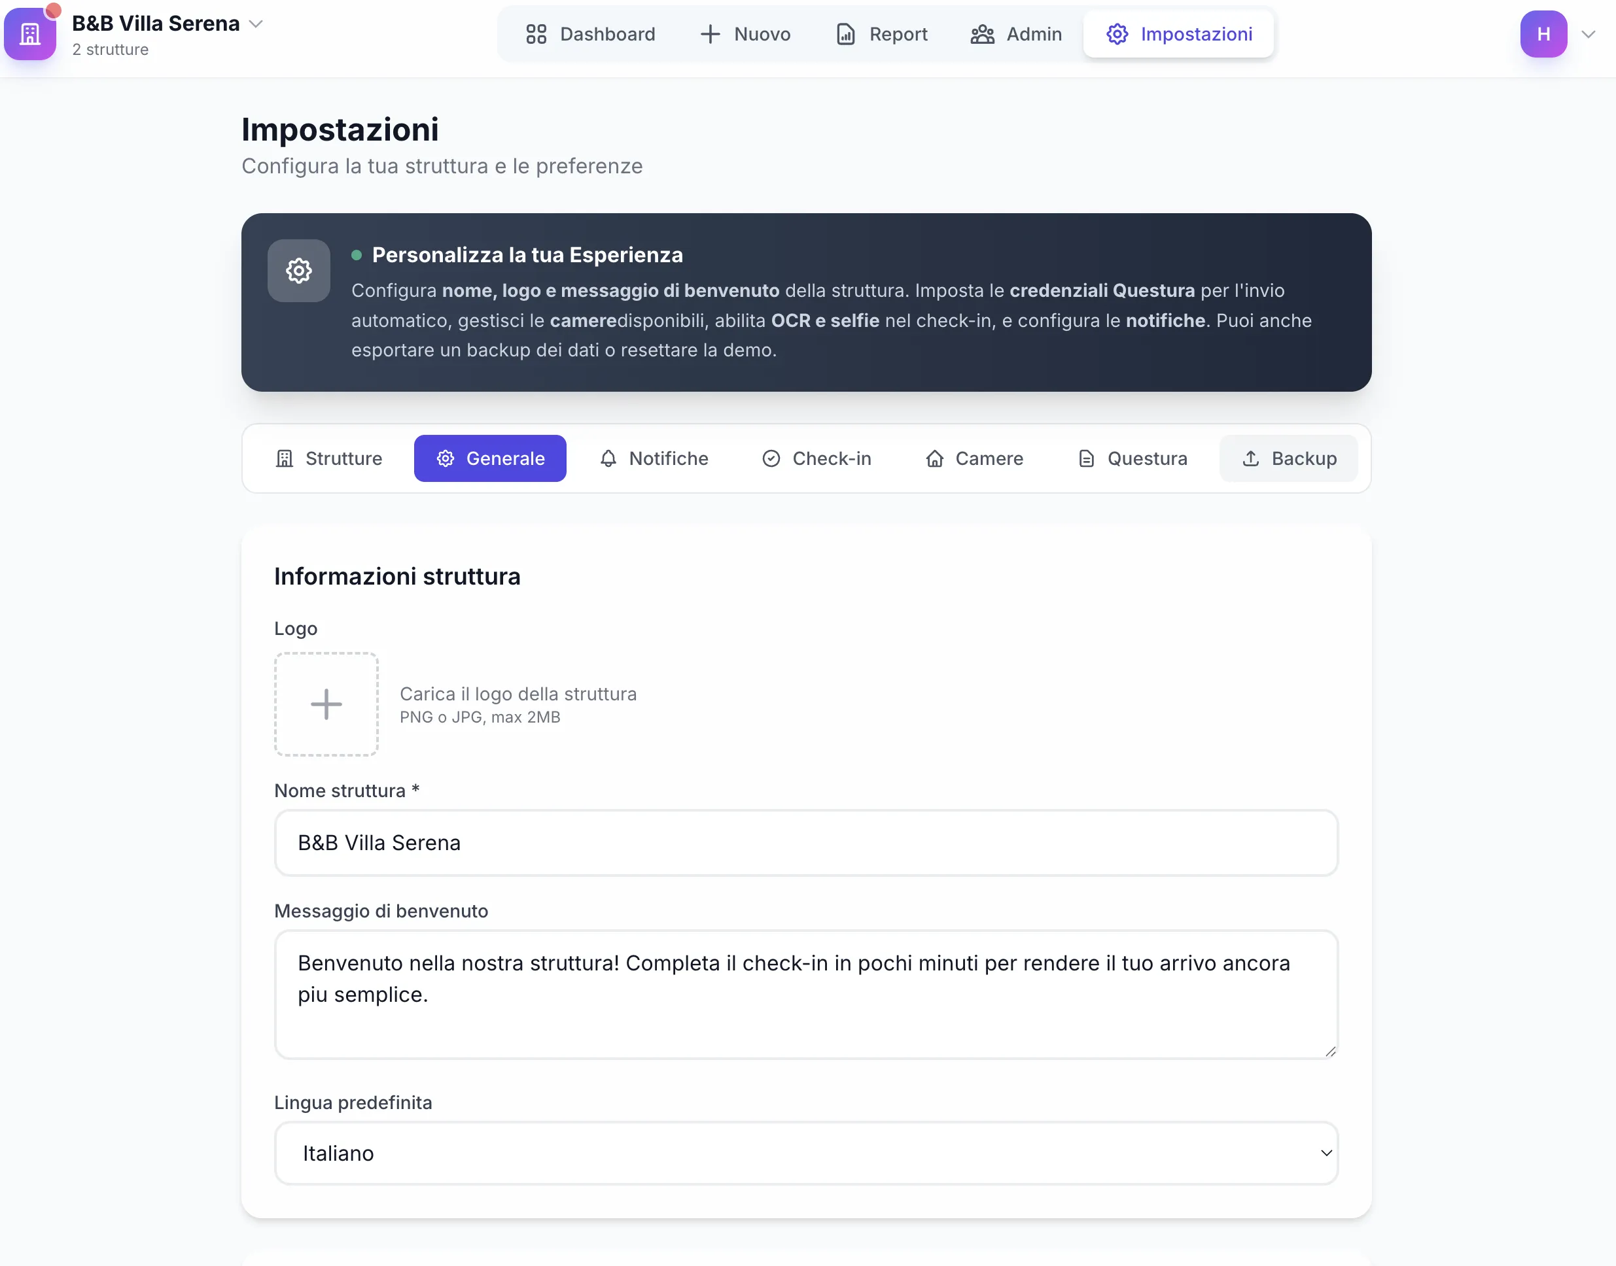Open the user avatar menu
This screenshot has height=1266, width=1616.
pyautogui.click(x=1543, y=33)
